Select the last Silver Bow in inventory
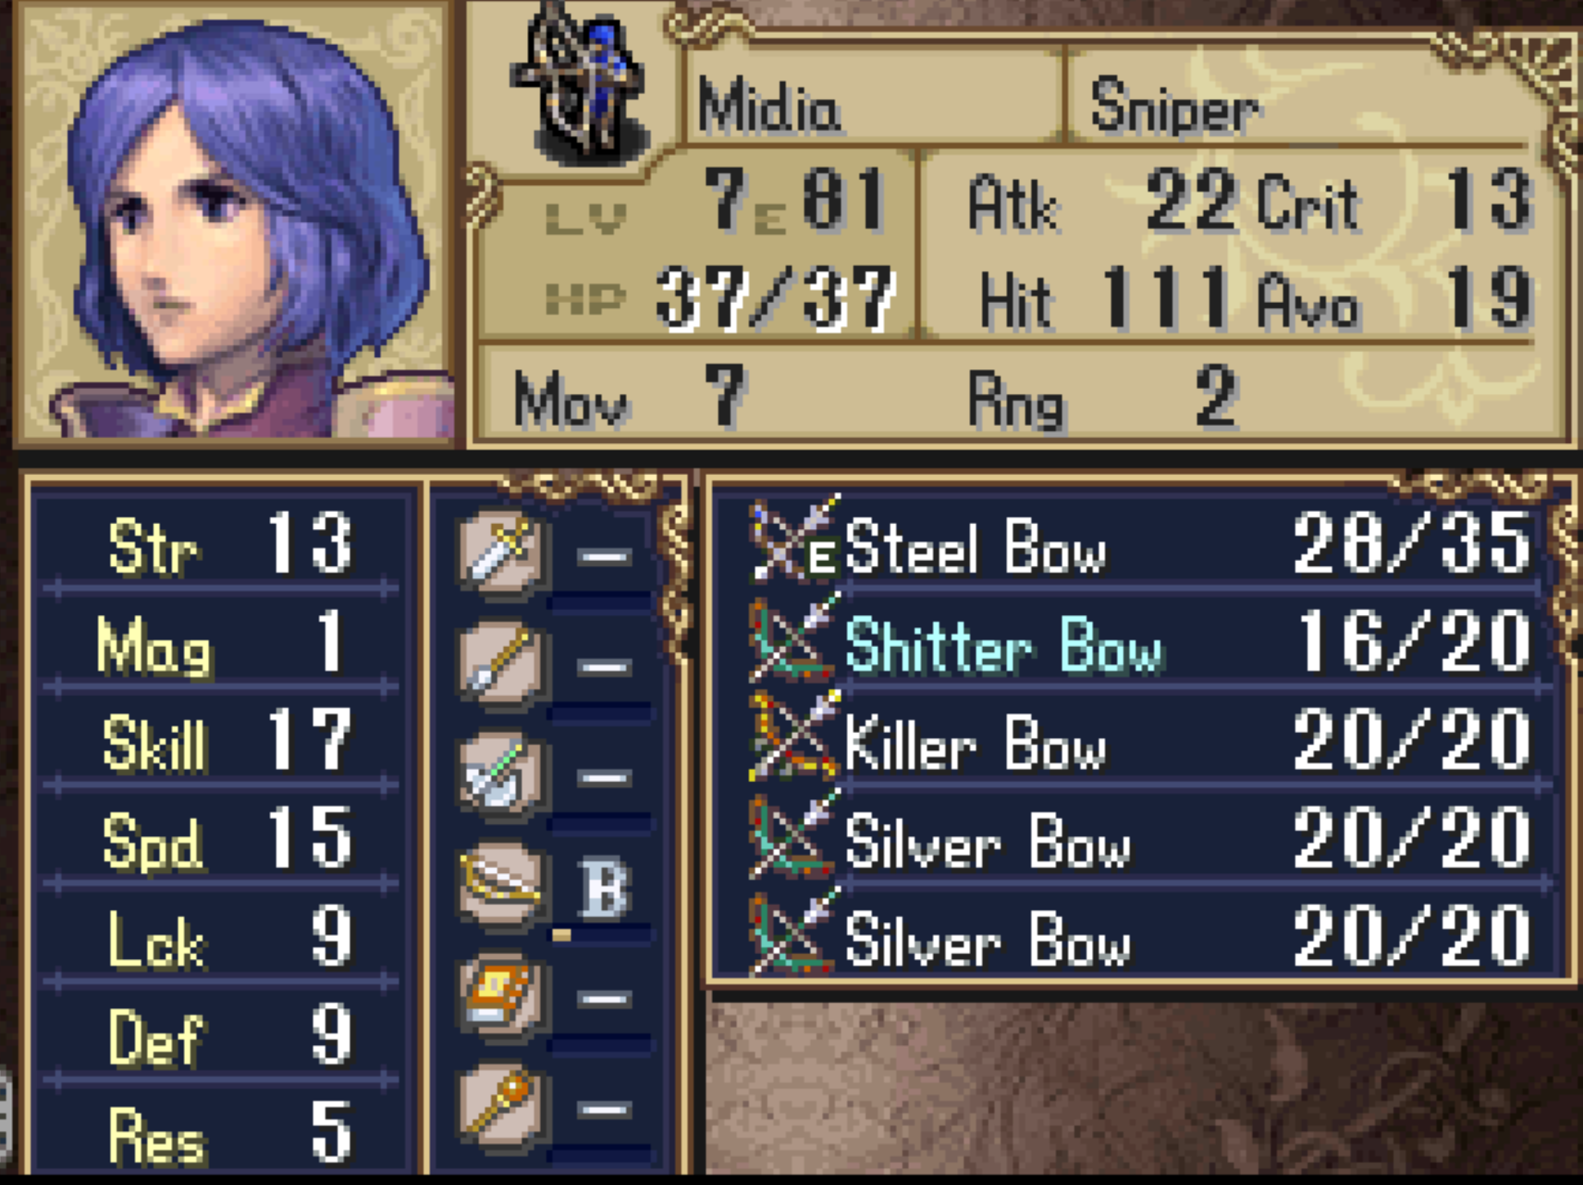The width and height of the screenshot is (1583, 1185). [x=1139, y=939]
